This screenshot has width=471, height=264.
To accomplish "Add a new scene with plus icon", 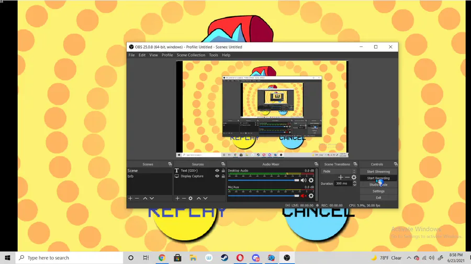I will pyautogui.click(x=130, y=198).
